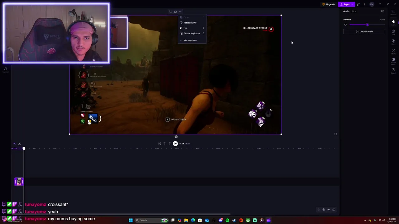Click the Upgrade button
The image size is (399, 224).
click(x=329, y=4)
